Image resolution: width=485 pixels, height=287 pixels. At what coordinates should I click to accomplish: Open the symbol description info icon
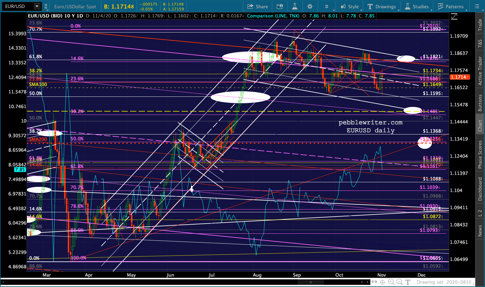[x=280, y=6]
